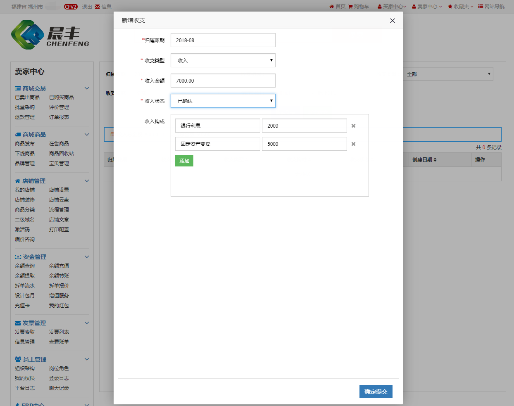The image size is (514, 406).
Task: Open 信息 messages envelope icon
Action: tap(98, 7)
